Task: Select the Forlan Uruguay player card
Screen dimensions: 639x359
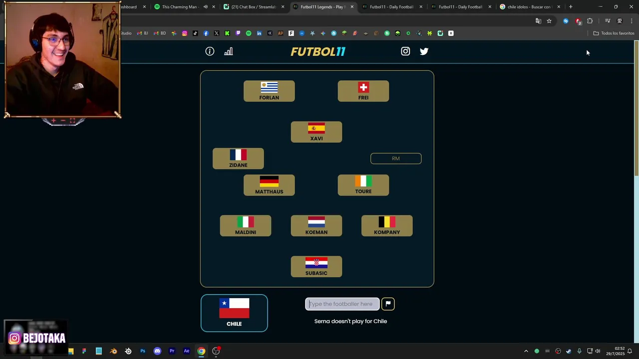Action: pyautogui.click(x=269, y=91)
